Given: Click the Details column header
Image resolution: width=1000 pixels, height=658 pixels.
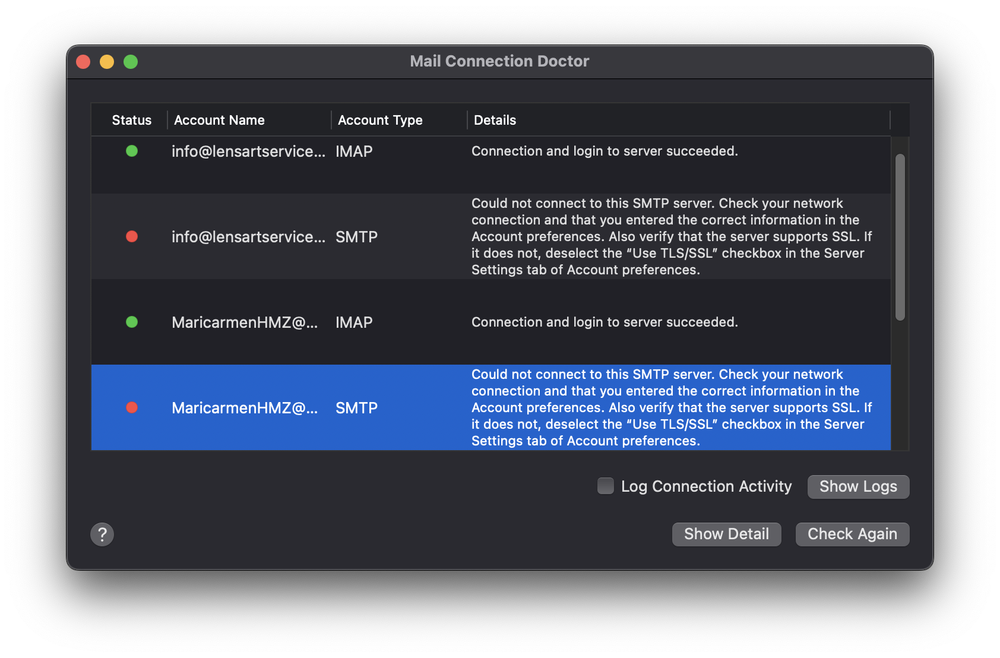Looking at the screenshot, I should tap(495, 120).
